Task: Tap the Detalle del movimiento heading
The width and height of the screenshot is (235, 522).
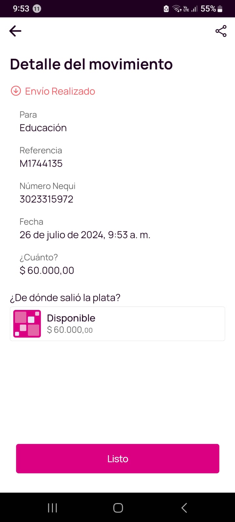Action: (91, 64)
